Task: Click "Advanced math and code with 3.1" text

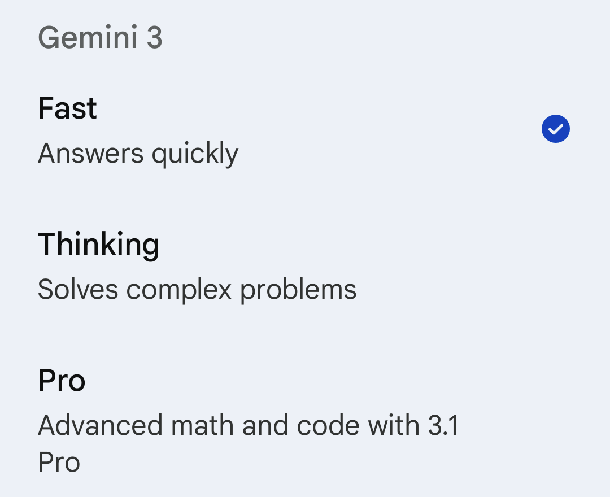Action: click(x=247, y=425)
